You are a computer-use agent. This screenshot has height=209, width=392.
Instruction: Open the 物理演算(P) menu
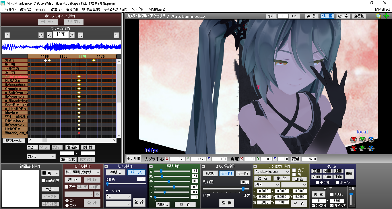tap(91, 9)
